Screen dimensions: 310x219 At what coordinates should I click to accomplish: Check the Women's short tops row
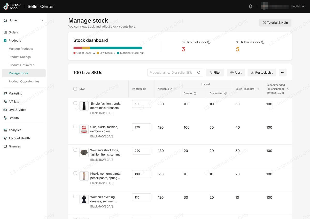[x=75, y=150]
